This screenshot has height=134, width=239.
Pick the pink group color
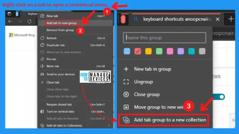coord(170,51)
